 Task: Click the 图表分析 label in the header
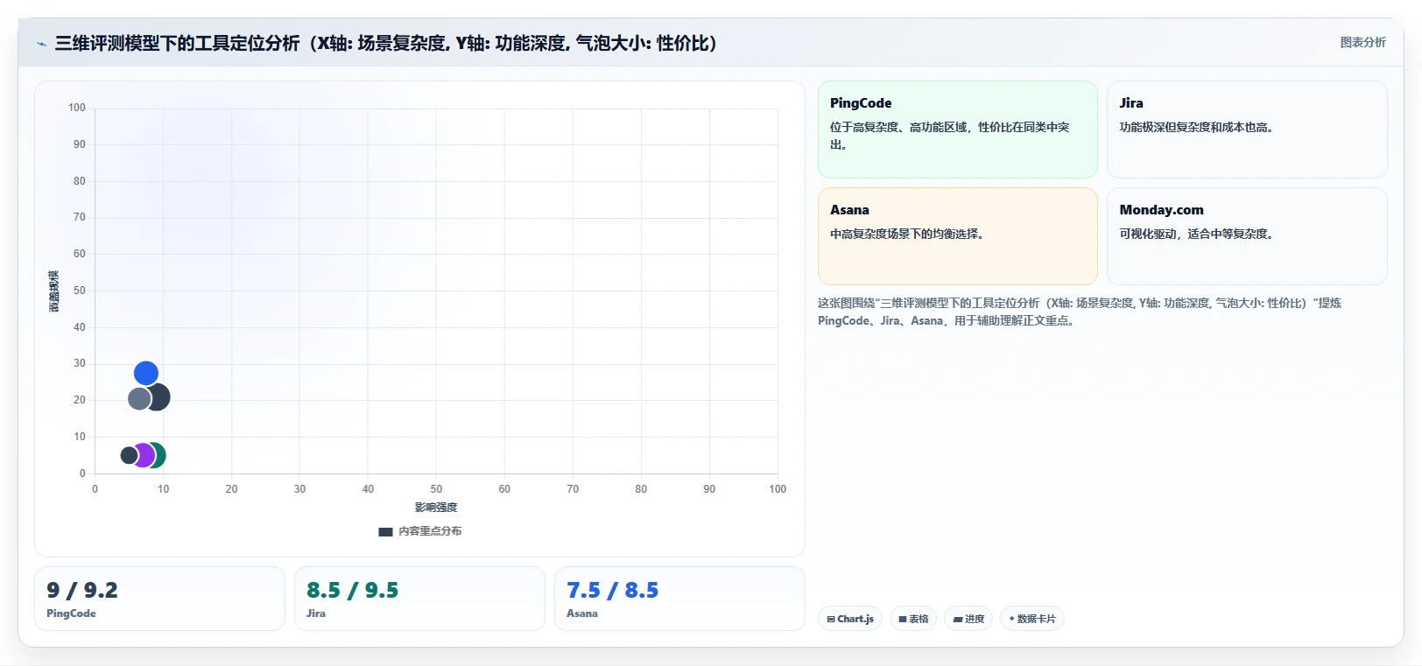click(x=1362, y=42)
